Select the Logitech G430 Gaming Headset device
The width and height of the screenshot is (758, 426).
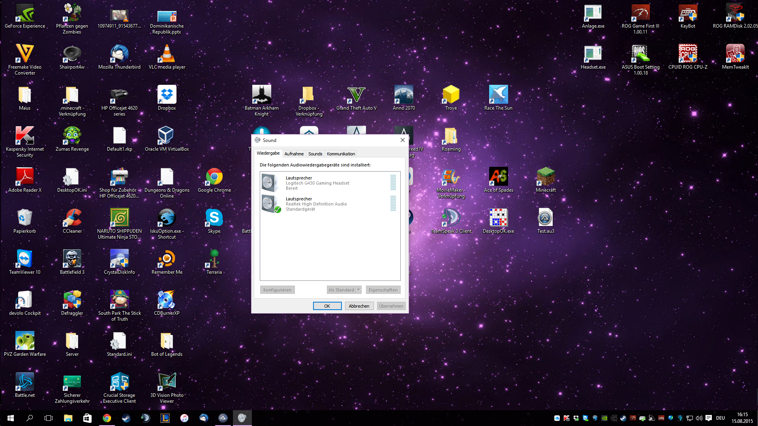tap(317, 183)
